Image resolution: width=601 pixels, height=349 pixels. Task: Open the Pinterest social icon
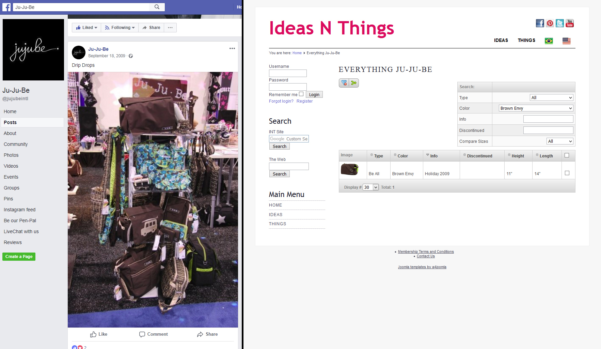click(550, 23)
